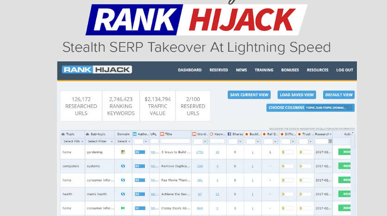Click the "3 Ways to Build ..." title cell
This screenshot has height=216, width=387.
[176, 152]
